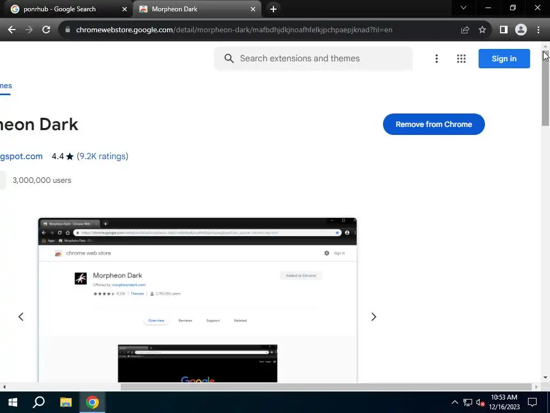Show the next screenshot in carousel
Image resolution: width=550 pixels, height=413 pixels.
(x=374, y=317)
